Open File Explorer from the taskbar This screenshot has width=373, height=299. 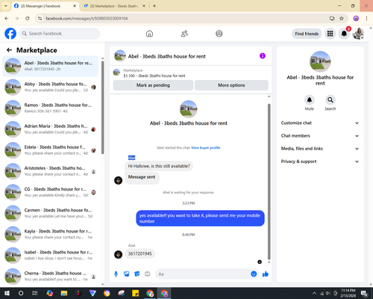pos(64,293)
